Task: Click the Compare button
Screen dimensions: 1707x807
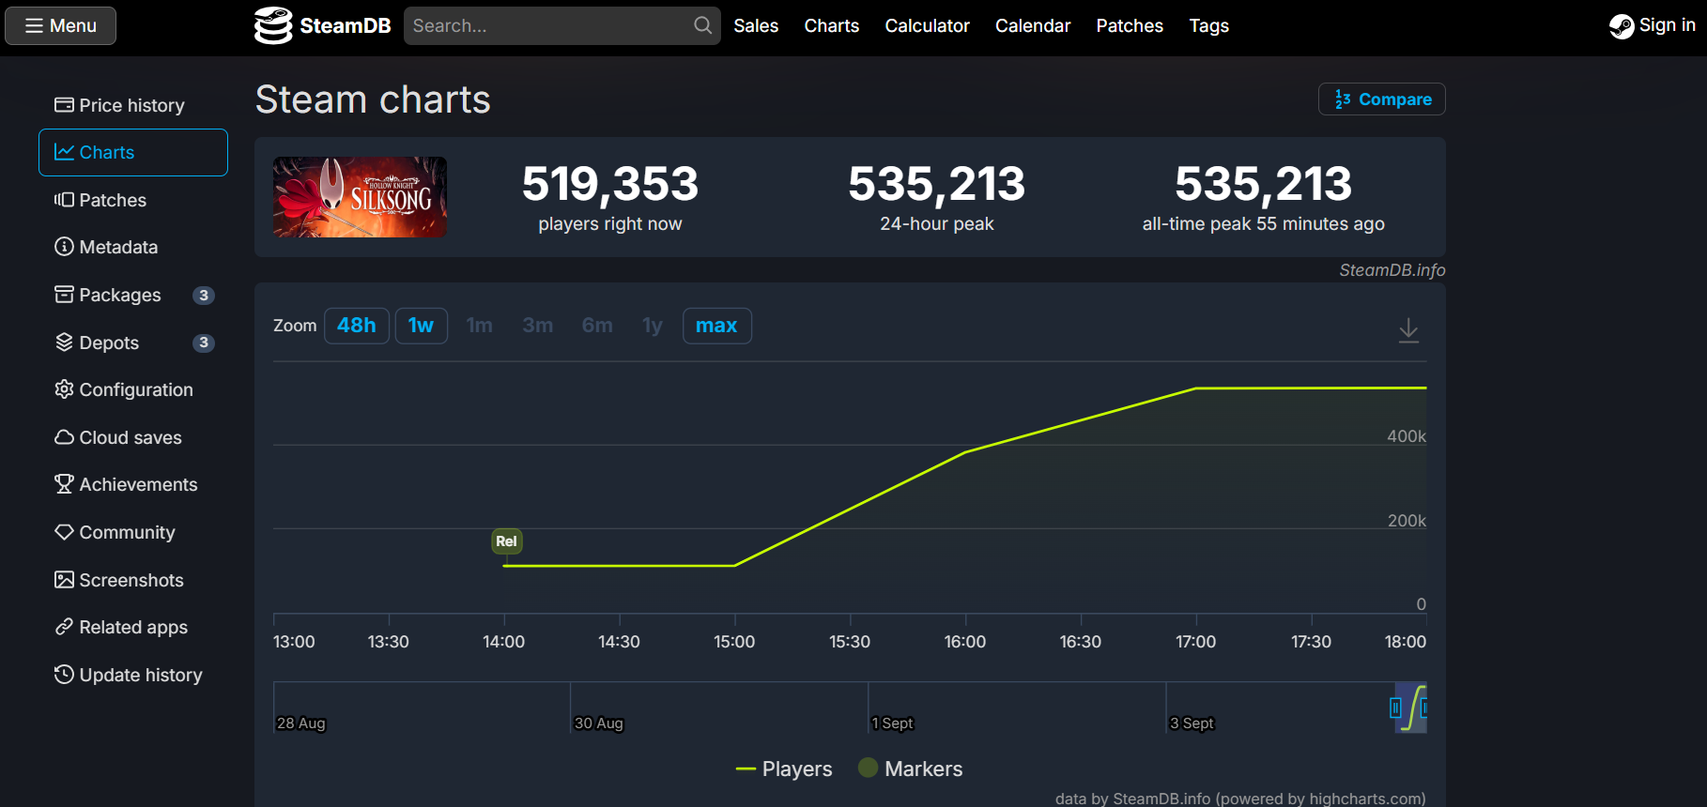Action: pos(1381,99)
